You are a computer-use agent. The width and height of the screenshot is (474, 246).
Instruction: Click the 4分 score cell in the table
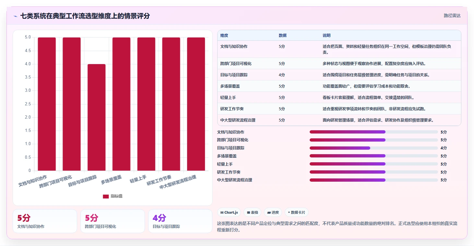click(x=282, y=75)
